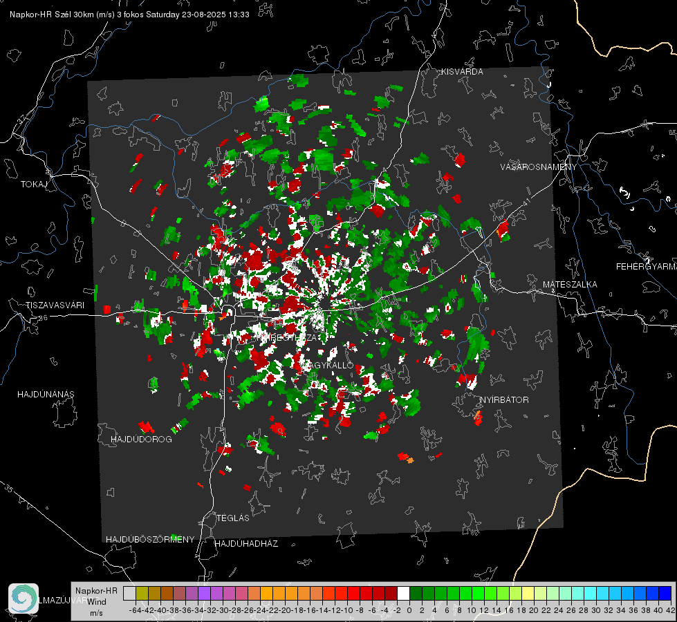Click the -30 value on the legend scale

[223, 610]
